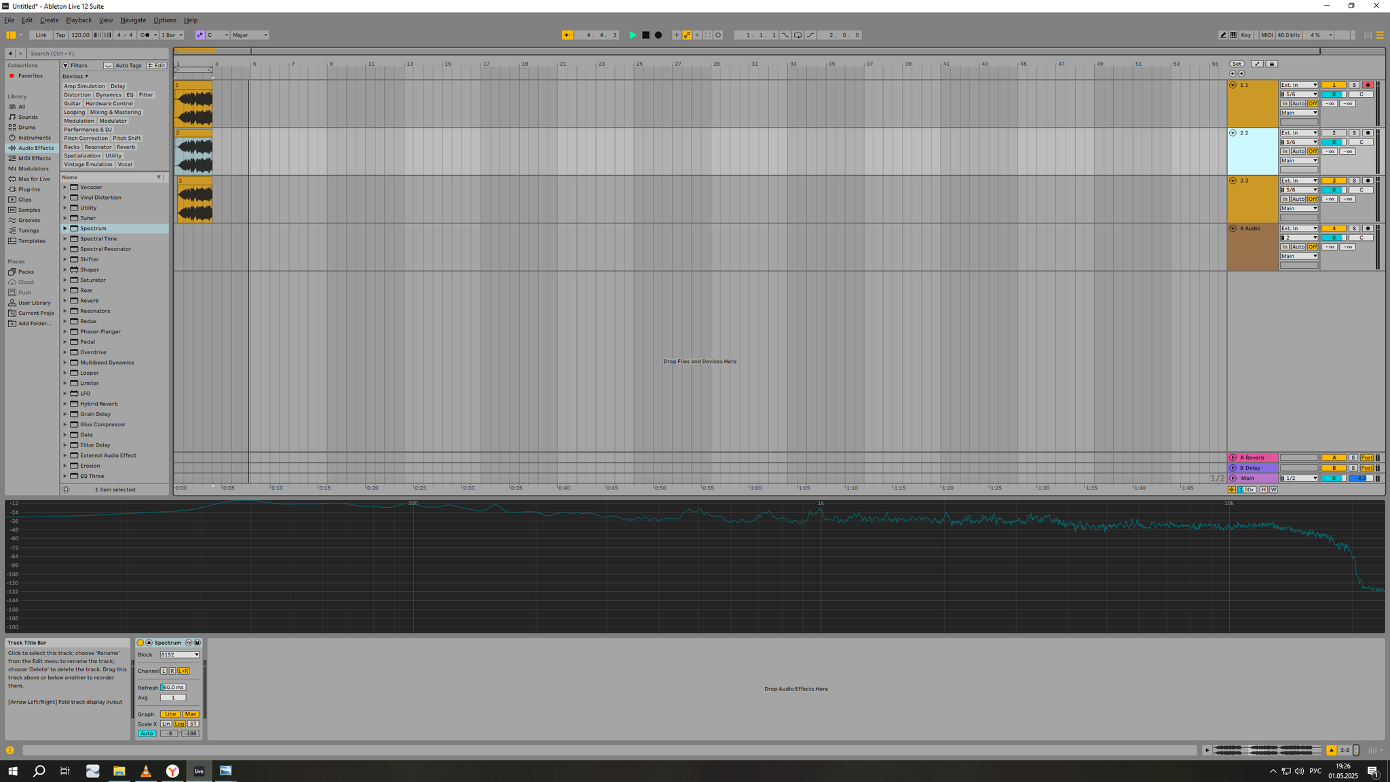Viewport: 1390px width, 782px height.
Task: Open VLC from the Windows taskbar
Action: [x=146, y=771]
